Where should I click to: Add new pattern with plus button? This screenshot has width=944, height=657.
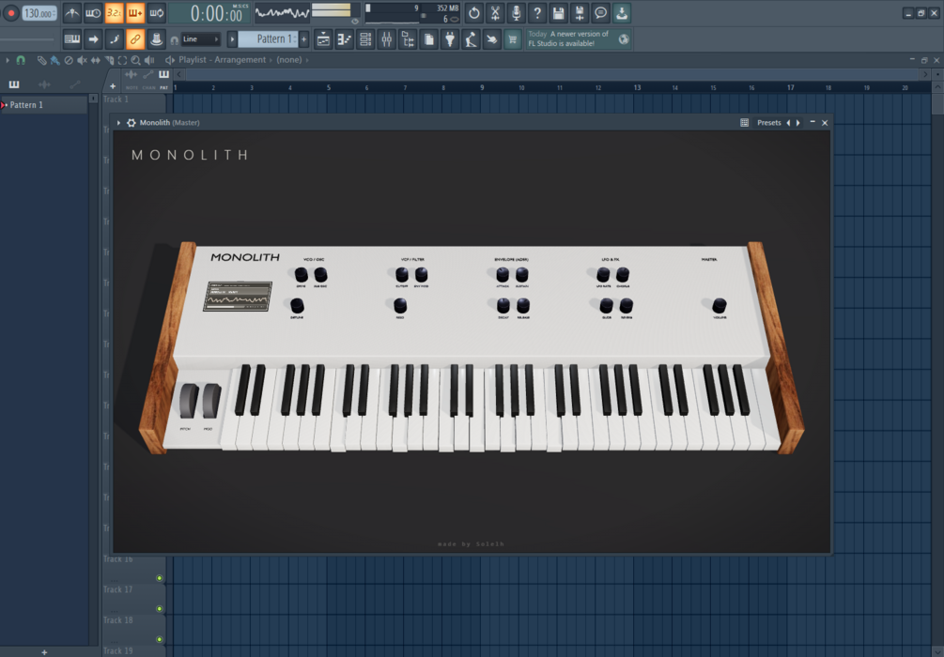tap(304, 39)
